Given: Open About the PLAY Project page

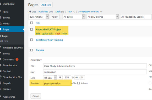Looking at the screenshot, I should pos(48,29).
